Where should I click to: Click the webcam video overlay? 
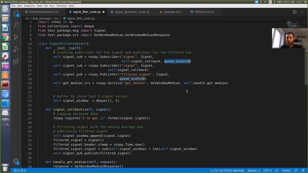click(290, 38)
